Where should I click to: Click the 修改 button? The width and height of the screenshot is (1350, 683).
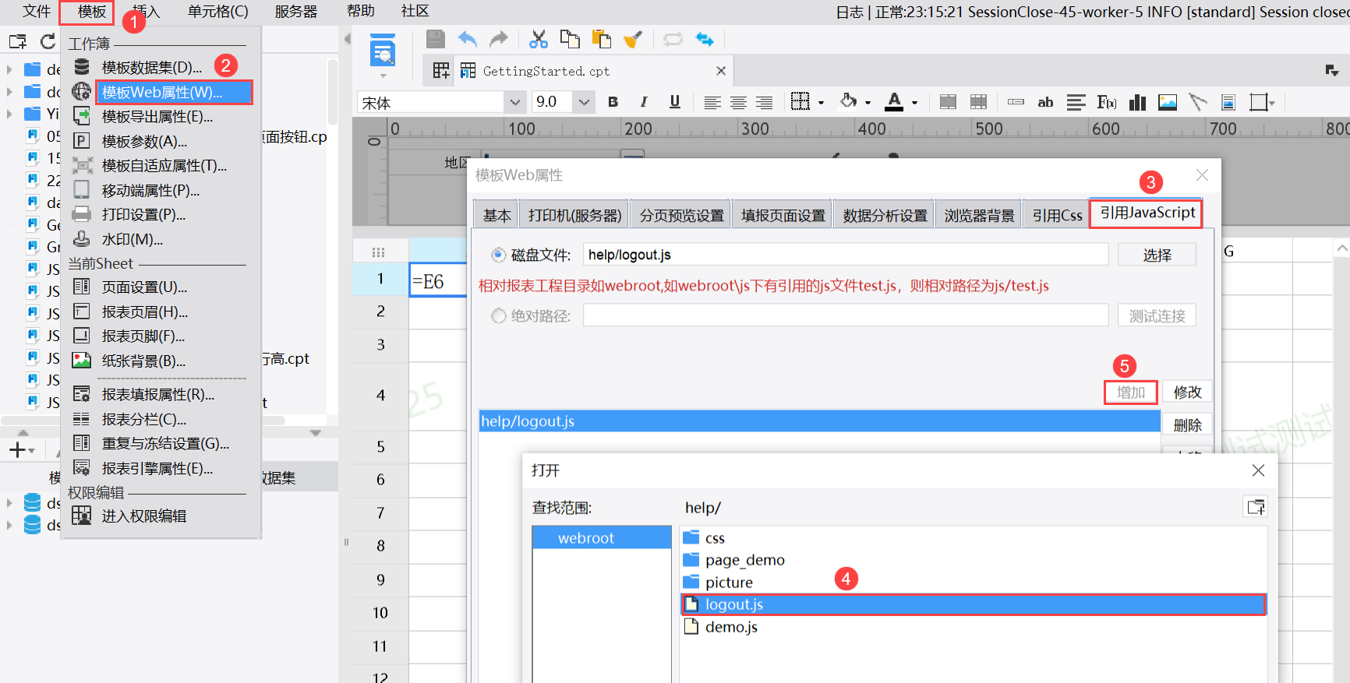(1187, 392)
